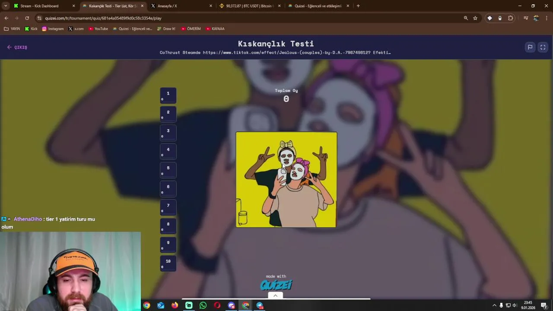Click the microphone icon in system tray
Screen dimensions: 553x311
501,305
